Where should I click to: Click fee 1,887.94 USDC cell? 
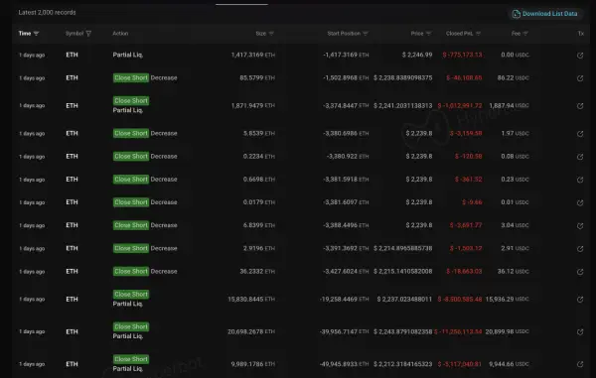(509, 105)
